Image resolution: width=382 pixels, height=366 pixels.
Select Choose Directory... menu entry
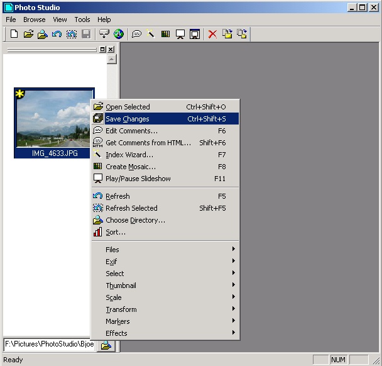(x=165, y=220)
